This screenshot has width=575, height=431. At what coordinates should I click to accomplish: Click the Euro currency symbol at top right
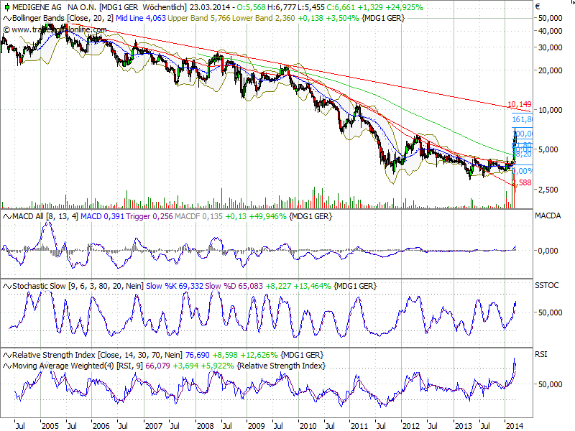coord(538,7)
